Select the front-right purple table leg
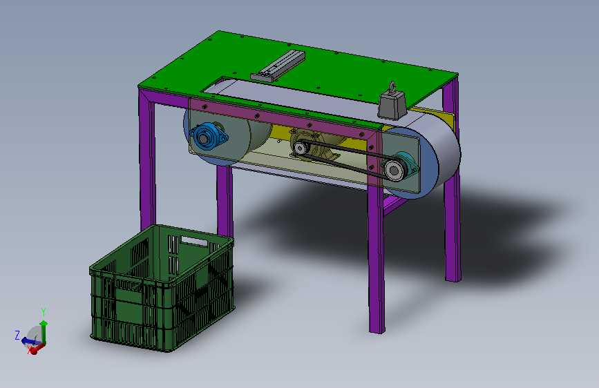 [x=376, y=233]
